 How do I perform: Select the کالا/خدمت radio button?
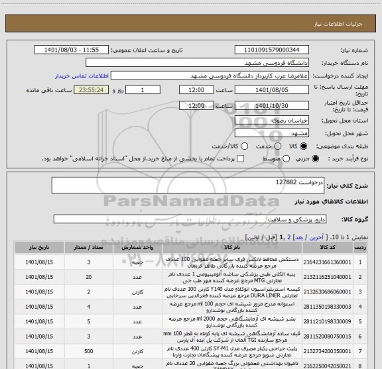244,146
